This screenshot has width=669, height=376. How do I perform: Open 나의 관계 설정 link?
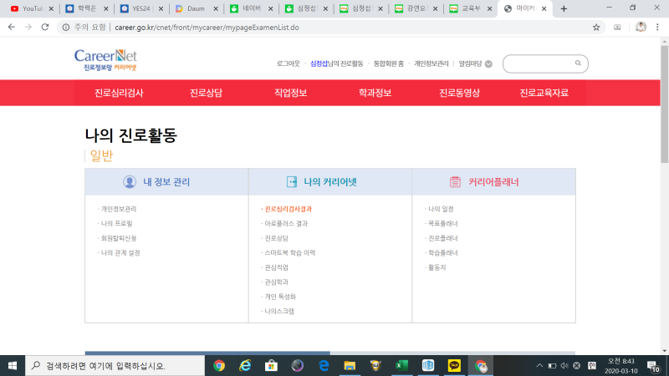click(x=120, y=253)
